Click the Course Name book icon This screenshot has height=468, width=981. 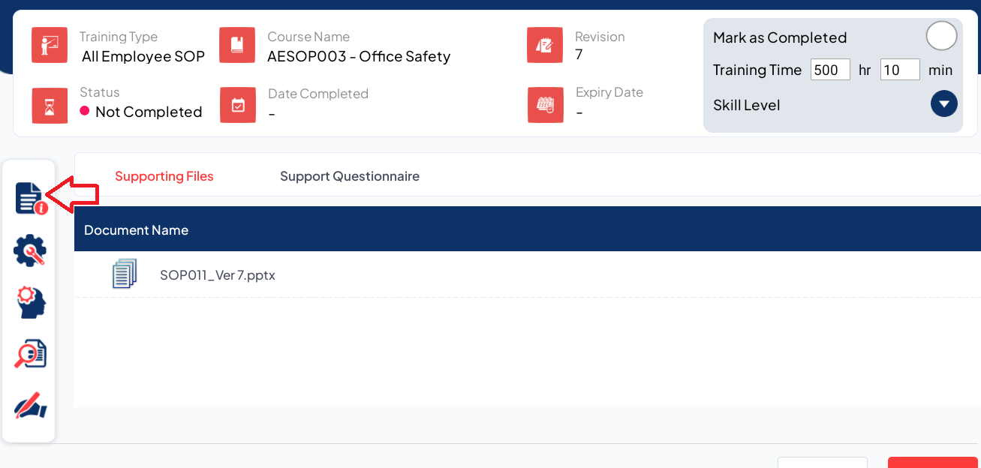point(237,45)
